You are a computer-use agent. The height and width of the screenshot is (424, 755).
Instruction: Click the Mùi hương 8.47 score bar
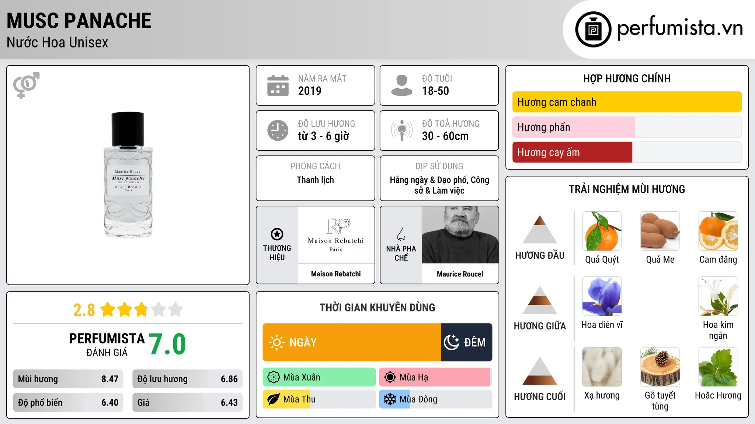(68, 379)
